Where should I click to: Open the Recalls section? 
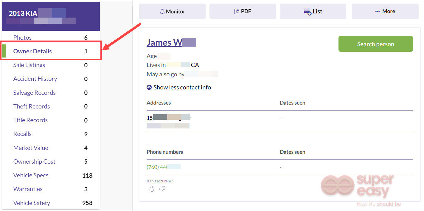[x=22, y=134]
